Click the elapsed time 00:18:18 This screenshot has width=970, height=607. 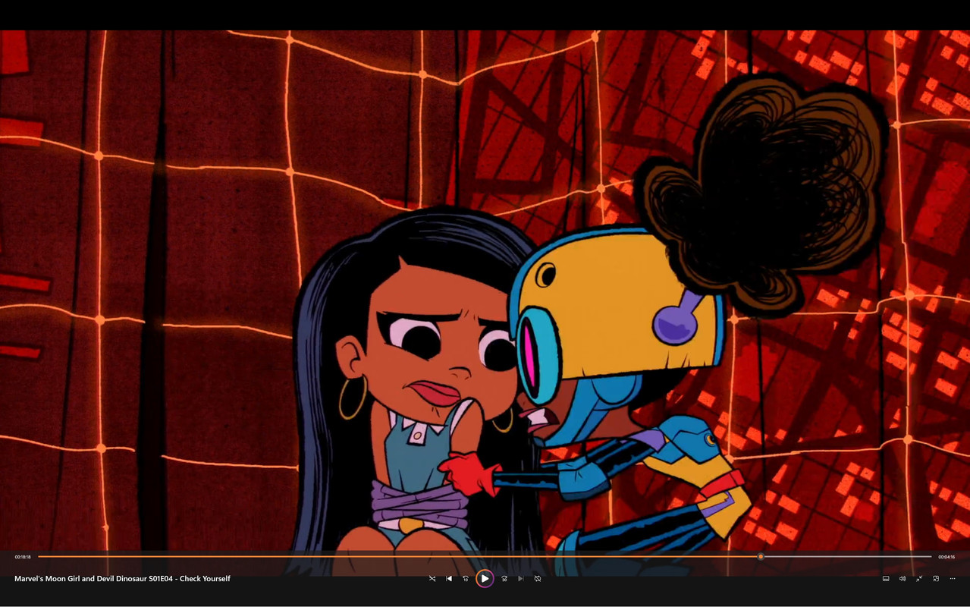(x=23, y=557)
